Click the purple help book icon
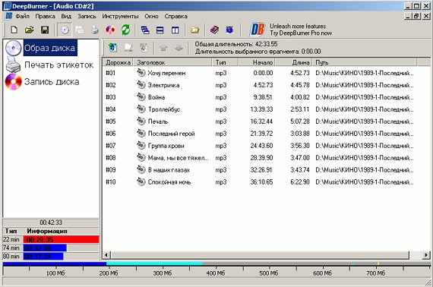The image size is (433, 287). tap(214, 30)
